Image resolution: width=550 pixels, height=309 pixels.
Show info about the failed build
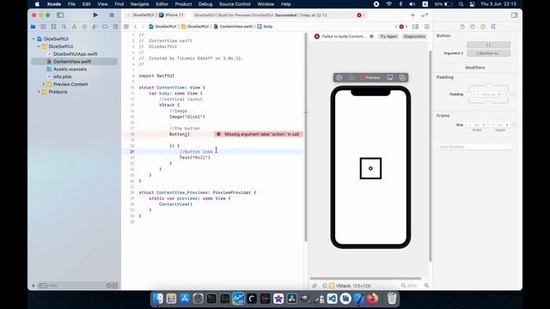[x=371, y=36]
